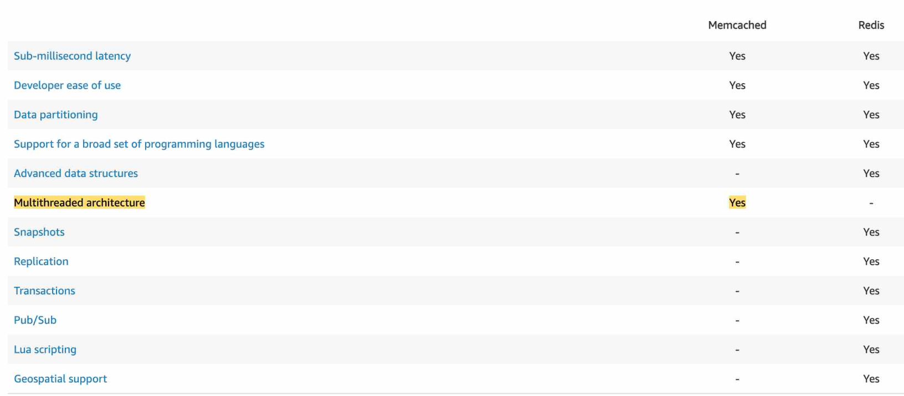This screenshot has width=904, height=396.
Task: Click the Redis column header
Action: click(871, 25)
